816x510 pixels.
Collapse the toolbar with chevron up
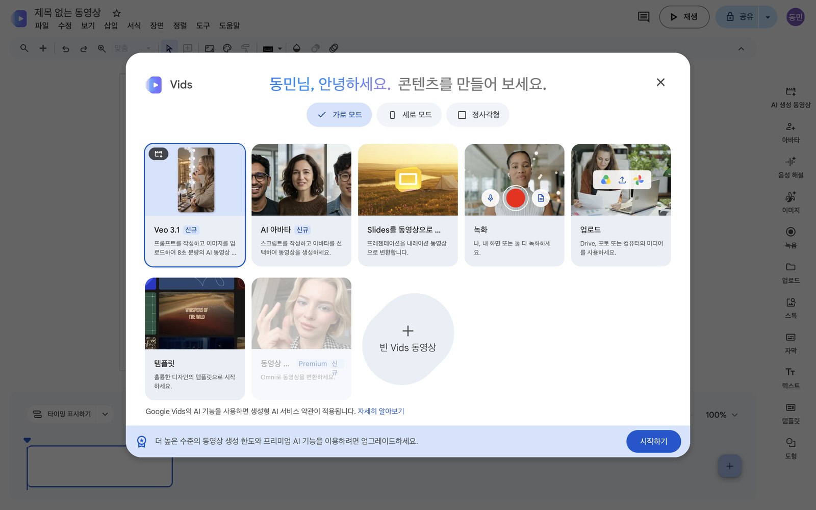741,49
